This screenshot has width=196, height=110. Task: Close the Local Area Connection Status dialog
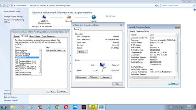(117, 84)
